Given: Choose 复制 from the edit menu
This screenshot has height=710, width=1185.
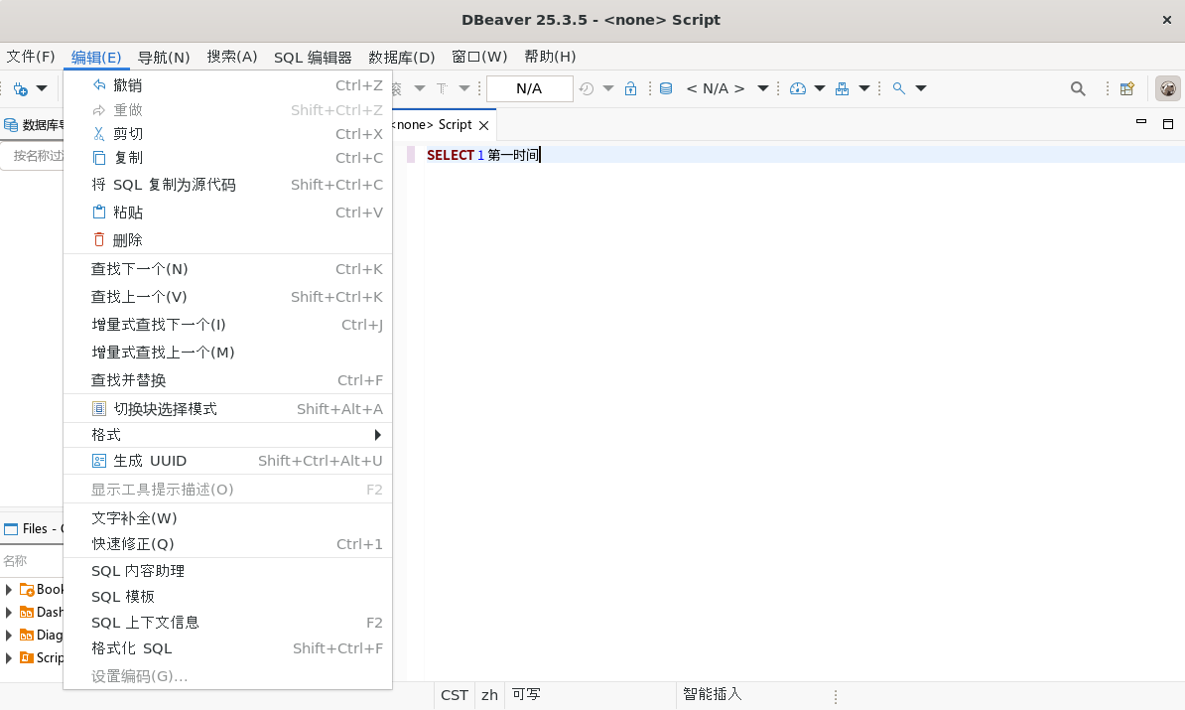Looking at the screenshot, I should click(x=227, y=158).
